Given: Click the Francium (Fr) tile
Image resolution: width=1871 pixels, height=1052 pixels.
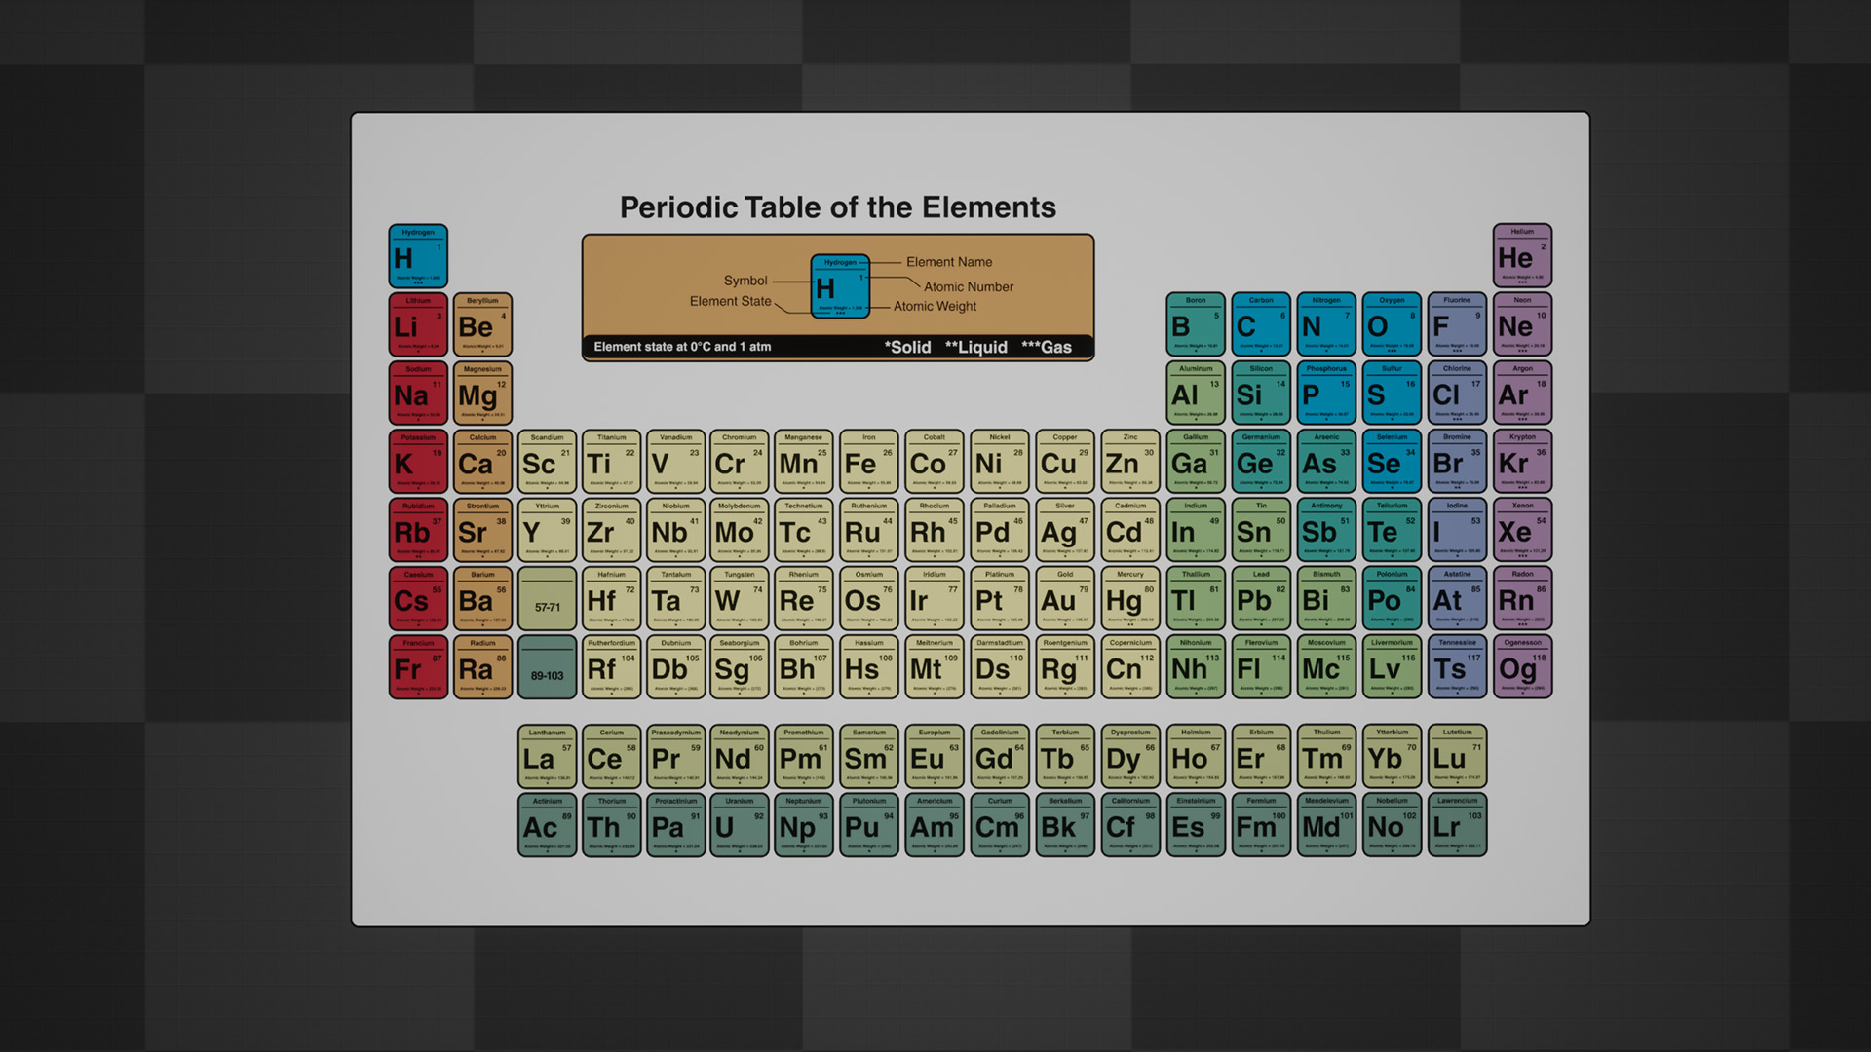Looking at the screenshot, I should (x=418, y=667).
